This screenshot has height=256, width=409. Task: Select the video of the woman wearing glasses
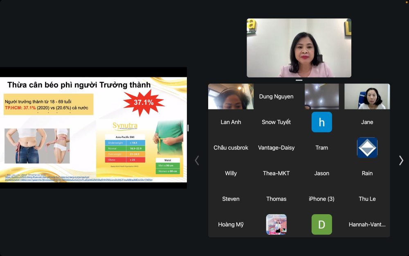[x=367, y=97]
